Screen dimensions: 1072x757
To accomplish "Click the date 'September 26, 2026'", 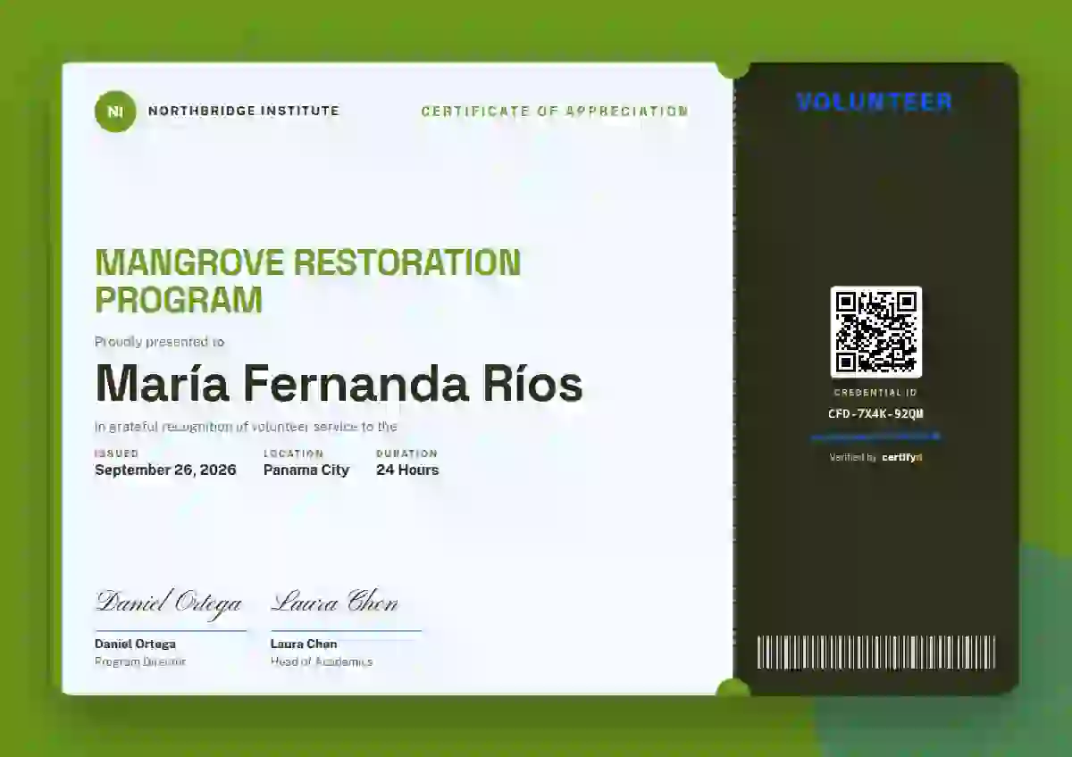I will [x=165, y=470].
